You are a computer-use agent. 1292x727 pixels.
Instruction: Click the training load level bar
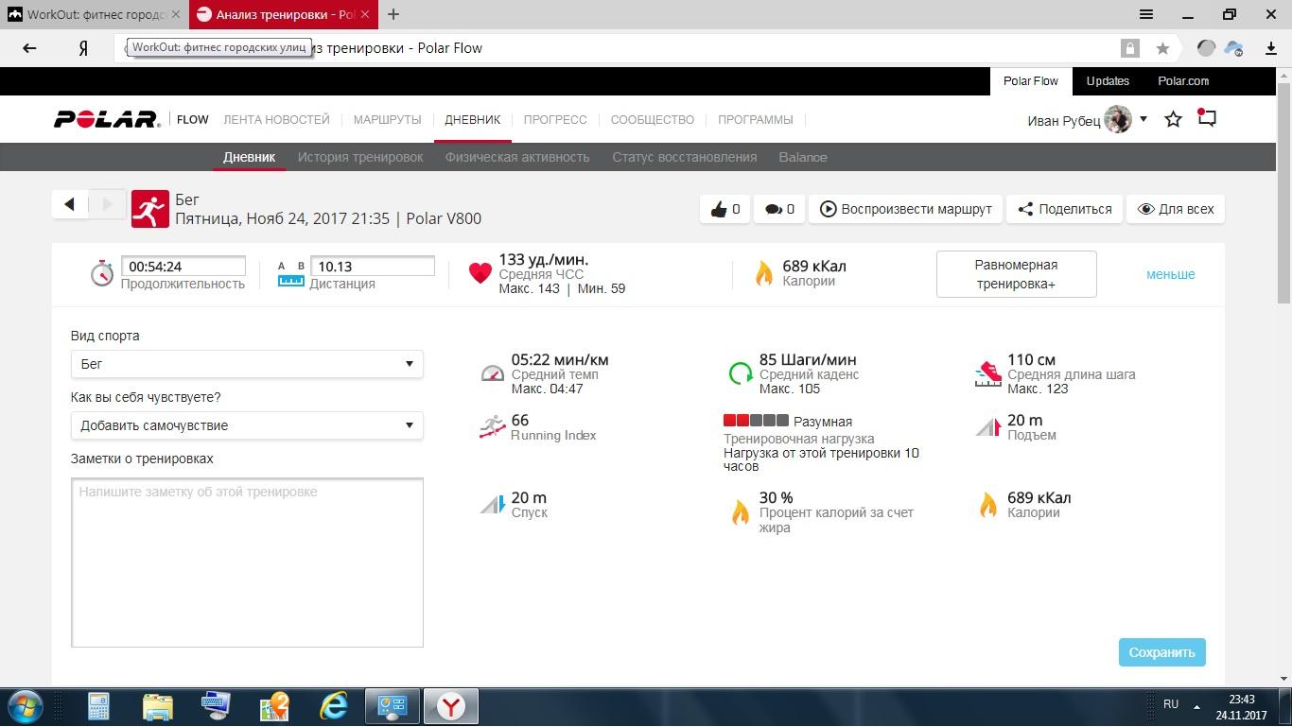pyautogui.click(x=755, y=421)
